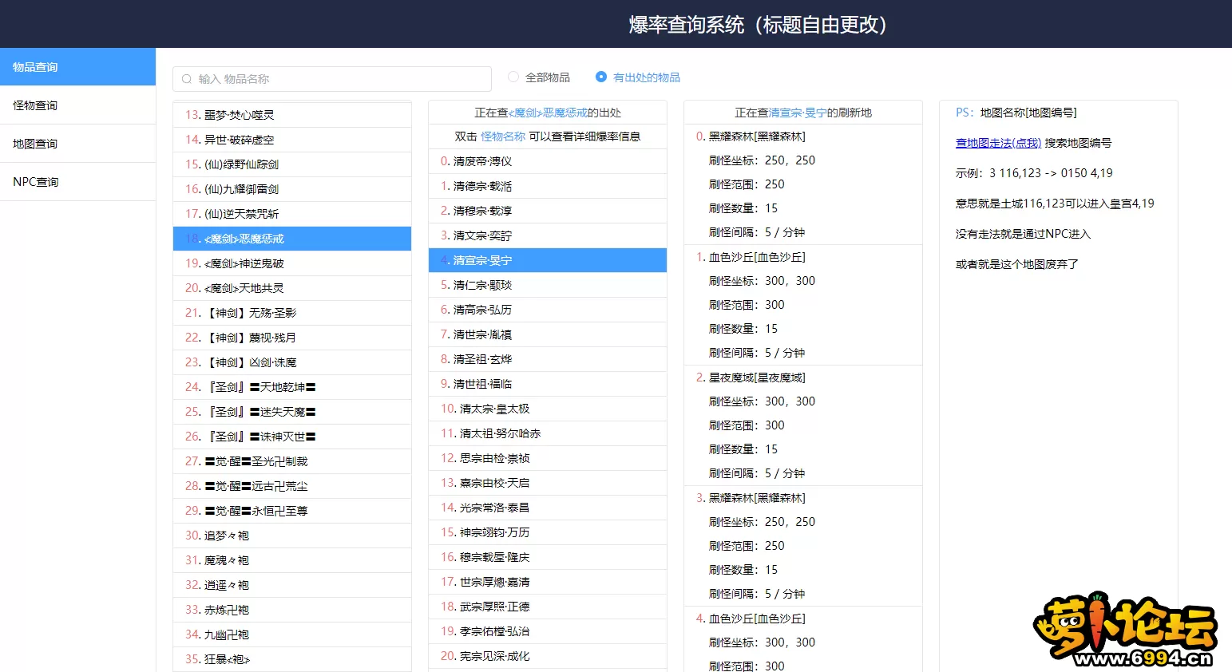
Task: Select item 19. <魔剑>神逆鬼破
Action: click(292, 263)
